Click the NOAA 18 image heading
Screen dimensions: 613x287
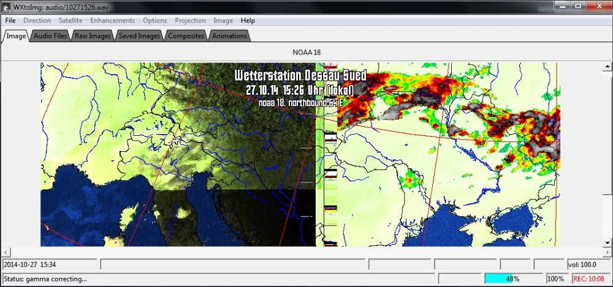point(306,53)
